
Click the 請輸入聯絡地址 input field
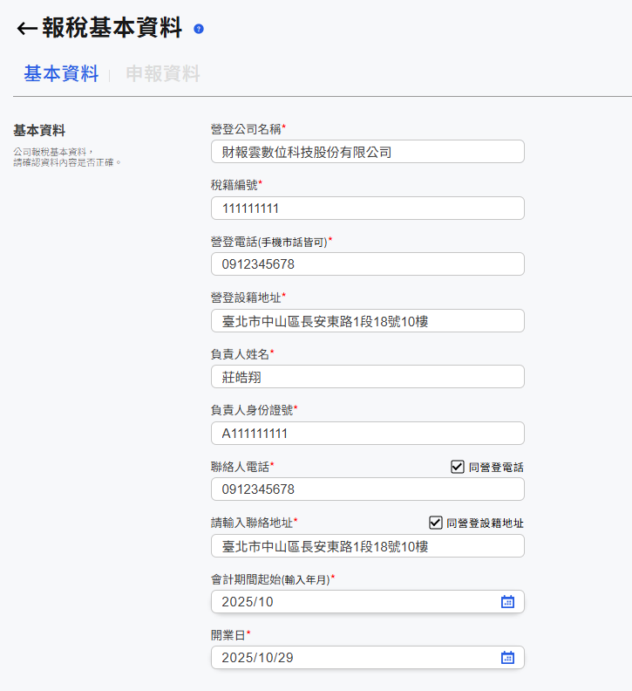tap(367, 546)
